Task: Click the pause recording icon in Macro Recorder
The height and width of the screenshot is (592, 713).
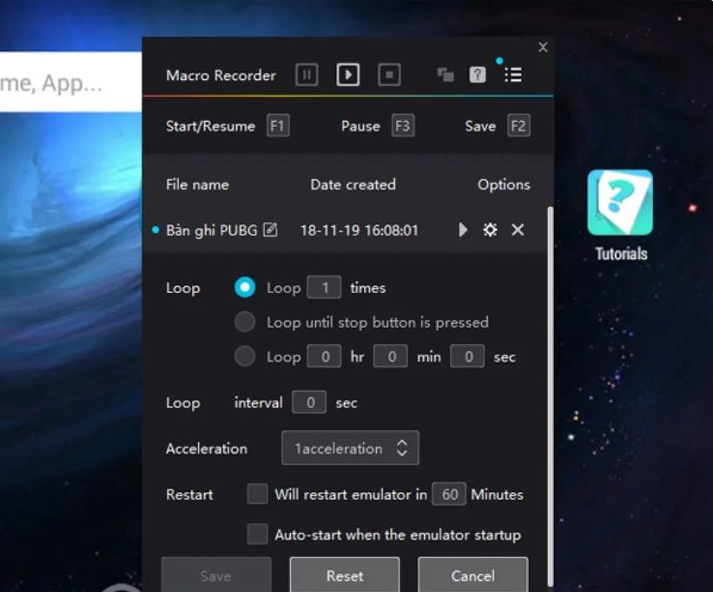Action: (x=306, y=75)
